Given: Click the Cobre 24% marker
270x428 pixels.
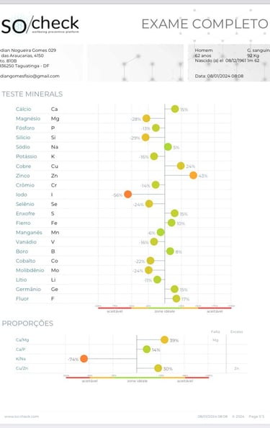Looking at the screenshot, I should (x=181, y=166).
